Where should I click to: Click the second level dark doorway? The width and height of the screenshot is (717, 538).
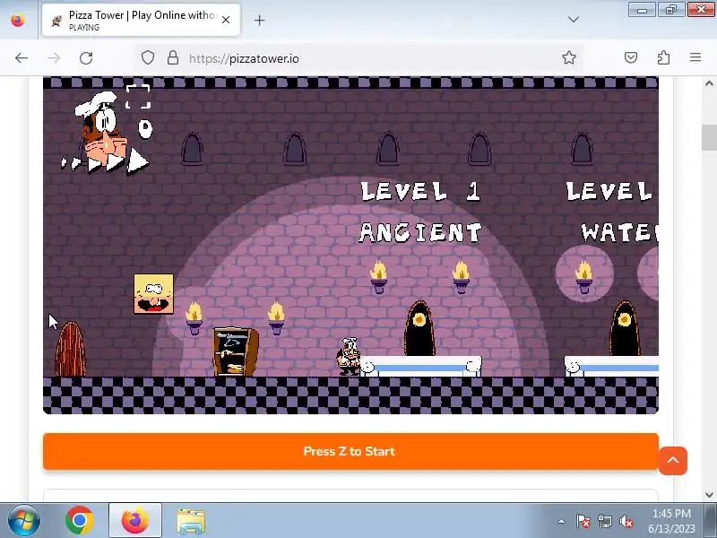[625, 328]
